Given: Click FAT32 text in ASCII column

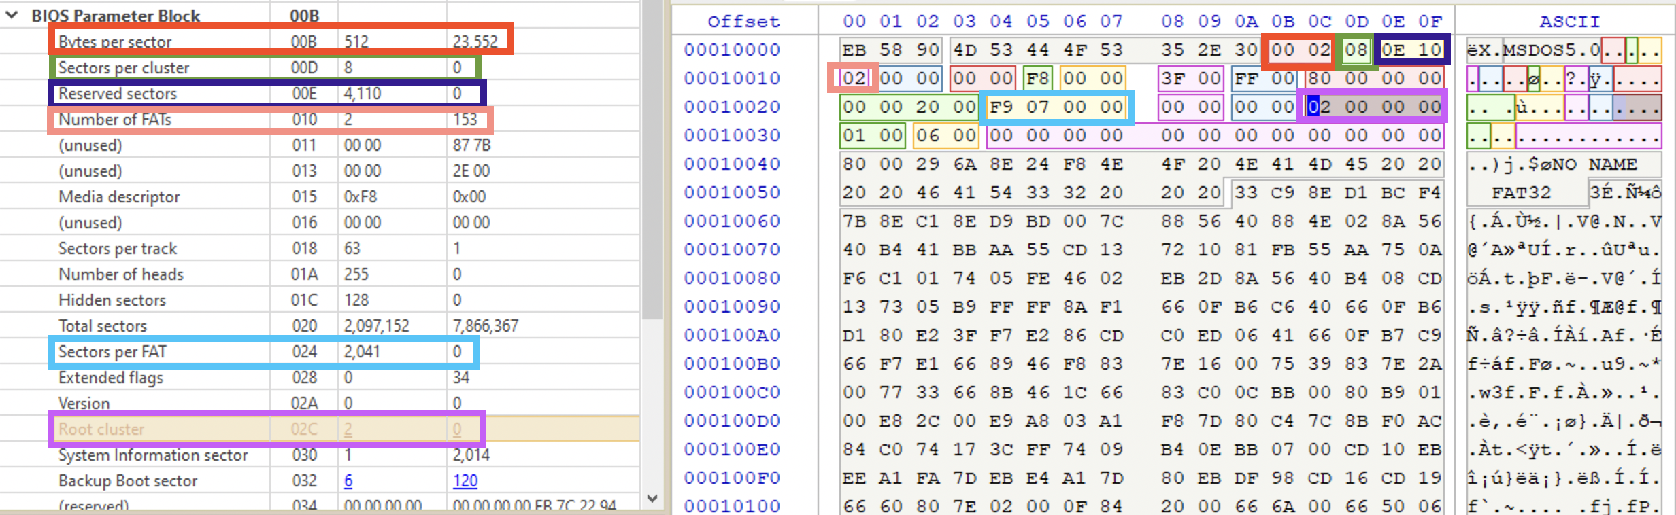Looking at the screenshot, I should tap(1522, 192).
